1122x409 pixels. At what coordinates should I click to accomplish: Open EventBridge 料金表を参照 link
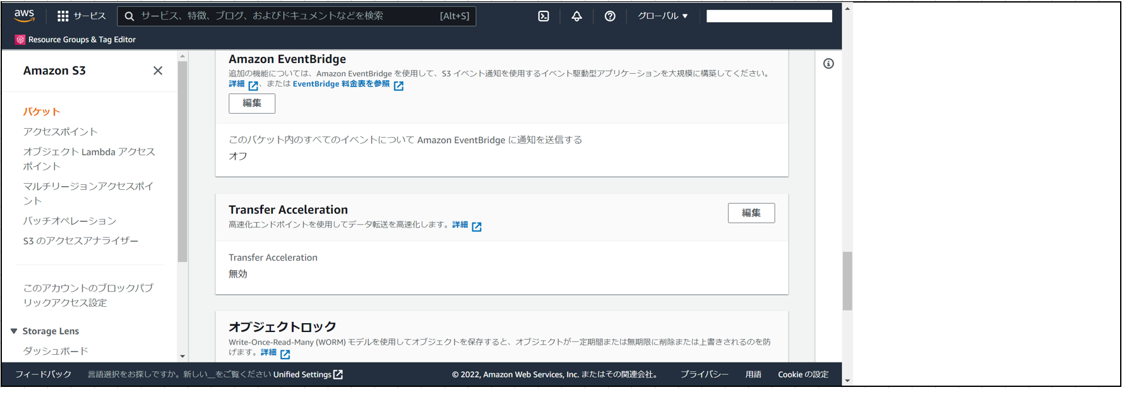click(341, 84)
